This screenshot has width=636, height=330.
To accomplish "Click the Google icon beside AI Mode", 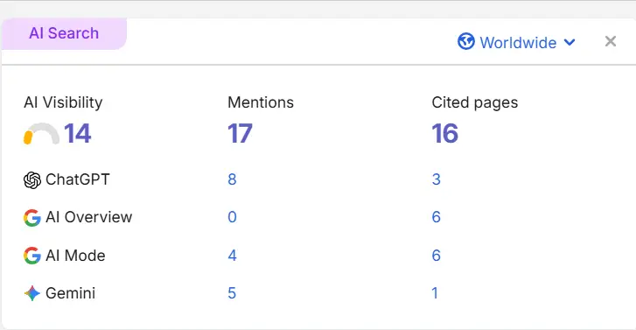I will (32, 256).
